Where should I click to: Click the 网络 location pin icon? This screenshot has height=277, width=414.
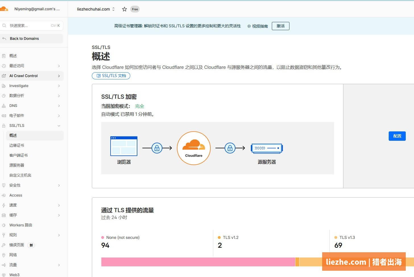[x=4, y=255]
